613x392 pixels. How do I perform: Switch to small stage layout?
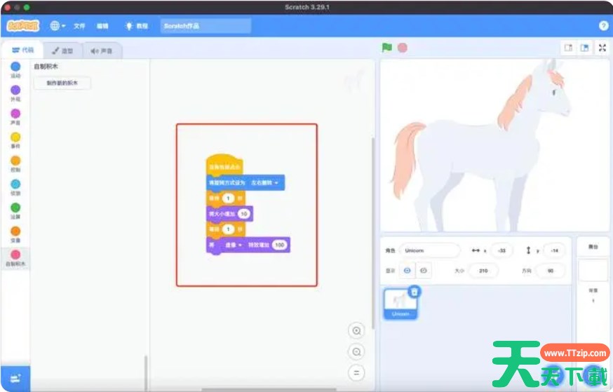tap(568, 48)
